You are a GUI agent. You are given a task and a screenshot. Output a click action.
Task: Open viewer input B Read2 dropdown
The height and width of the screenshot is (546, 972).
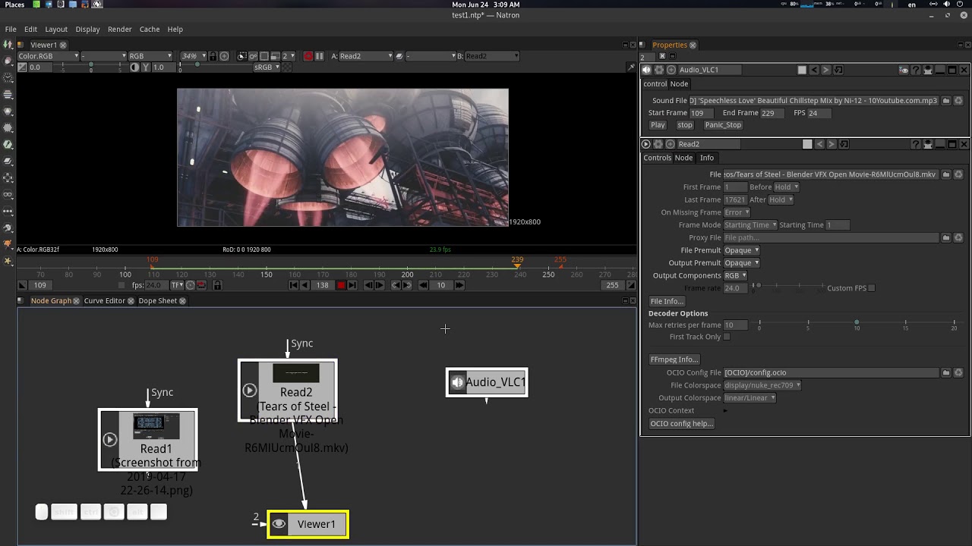pyautogui.click(x=491, y=56)
